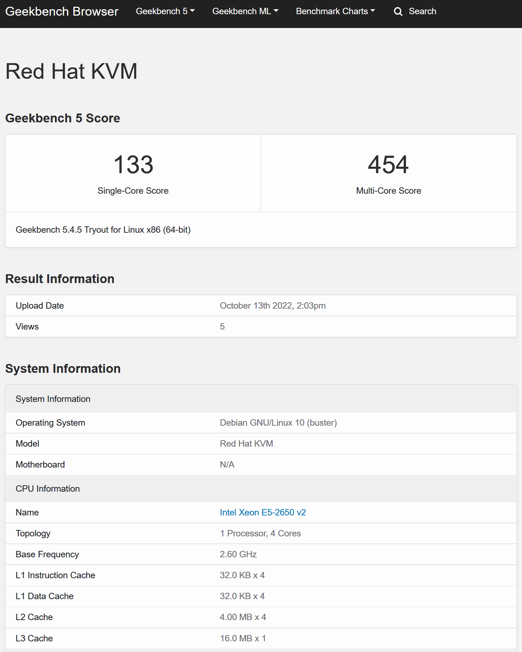Select L1 Instruction Cache value 32.0 KB x 4
The image size is (522, 652).
[x=242, y=575]
